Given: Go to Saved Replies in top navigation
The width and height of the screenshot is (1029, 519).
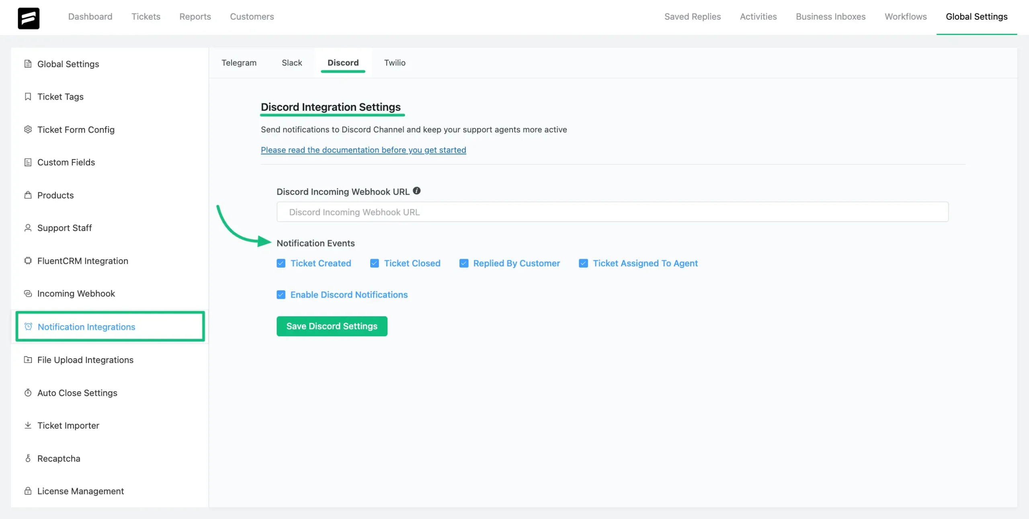Looking at the screenshot, I should (x=692, y=16).
